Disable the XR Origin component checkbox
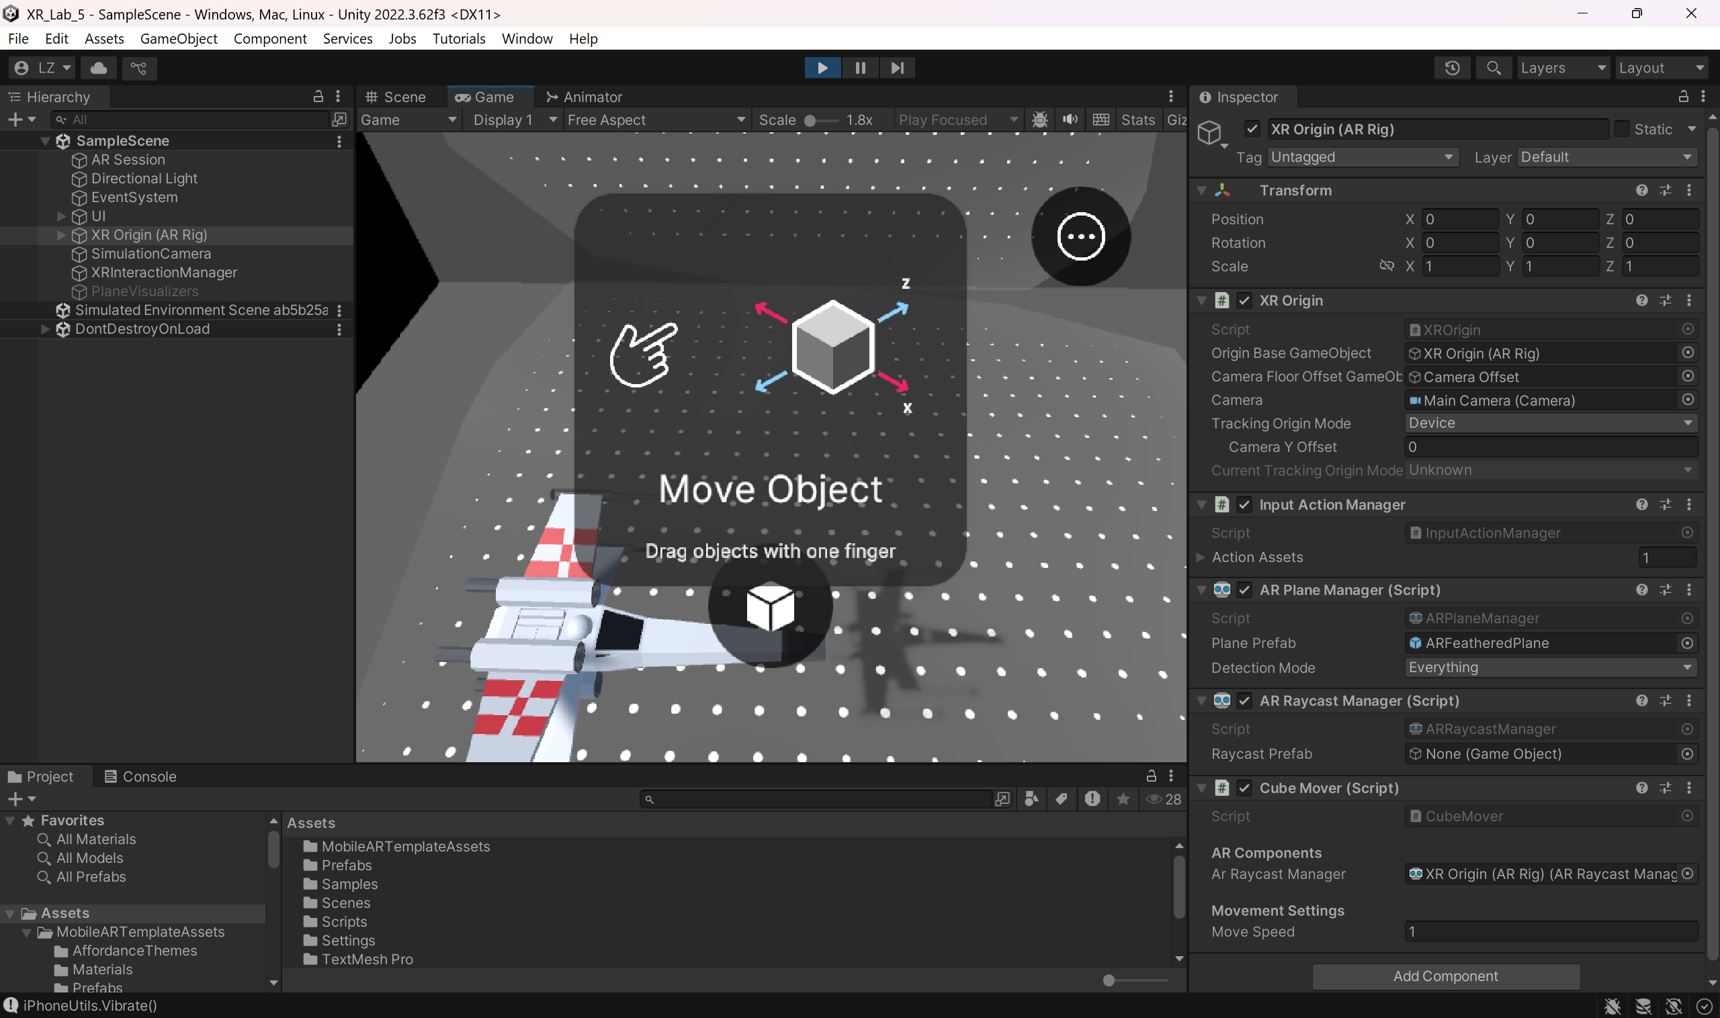Viewport: 1720px width, 1018px height. [x=1244, y=300]
